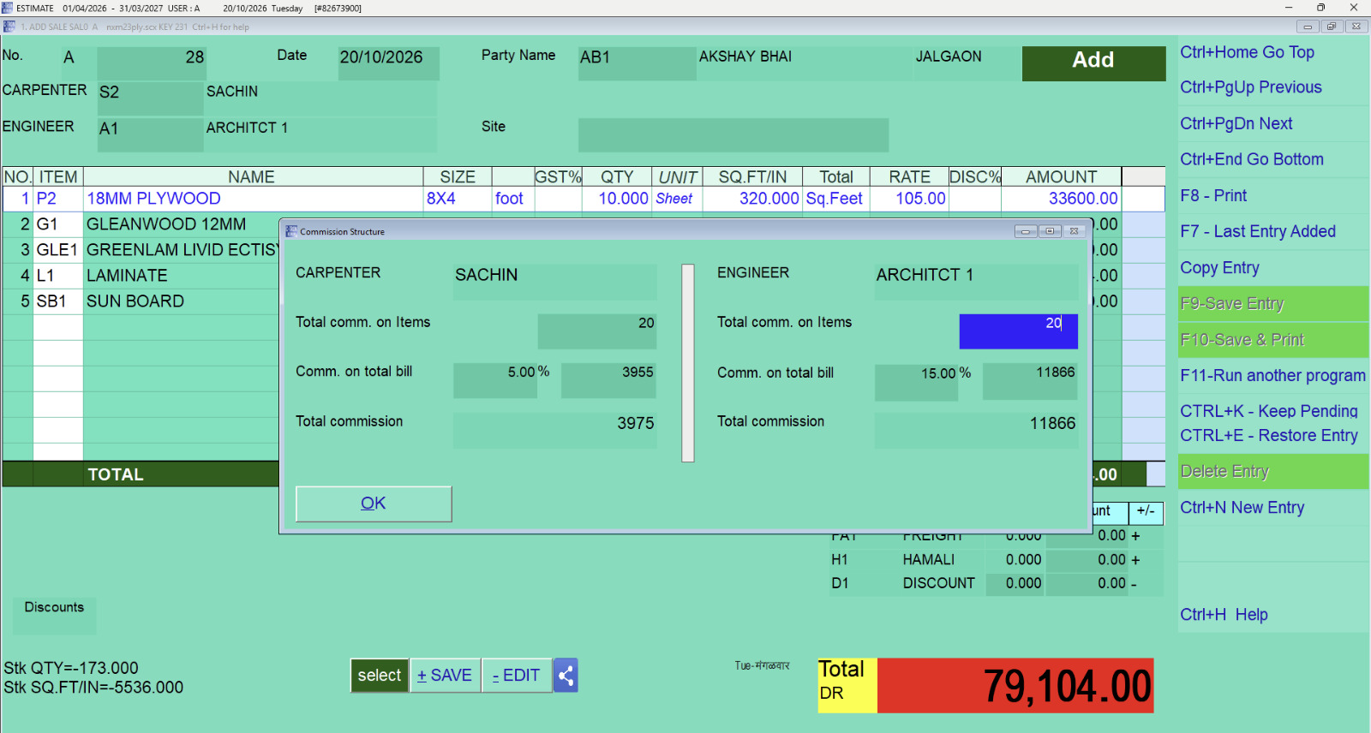Click OK in Commission Structure dialog
Image resolution: width=1371 pixels, height=733 pixels.
pos(374,504)
